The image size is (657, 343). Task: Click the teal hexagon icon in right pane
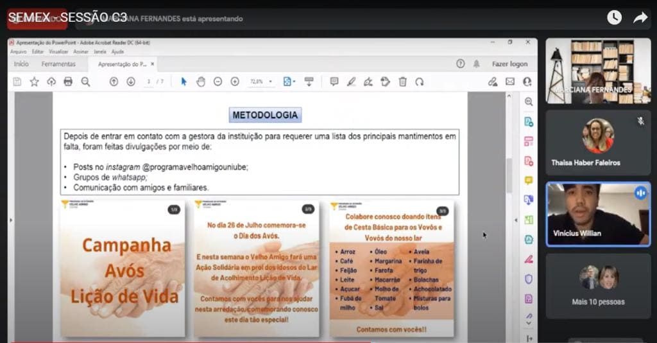point(529,240)
